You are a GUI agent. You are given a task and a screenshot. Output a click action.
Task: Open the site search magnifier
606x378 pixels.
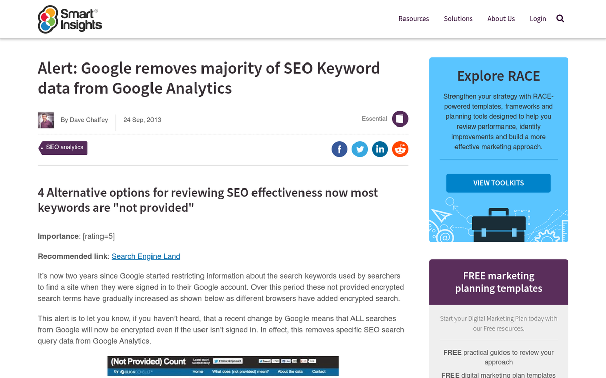(560, 18)
